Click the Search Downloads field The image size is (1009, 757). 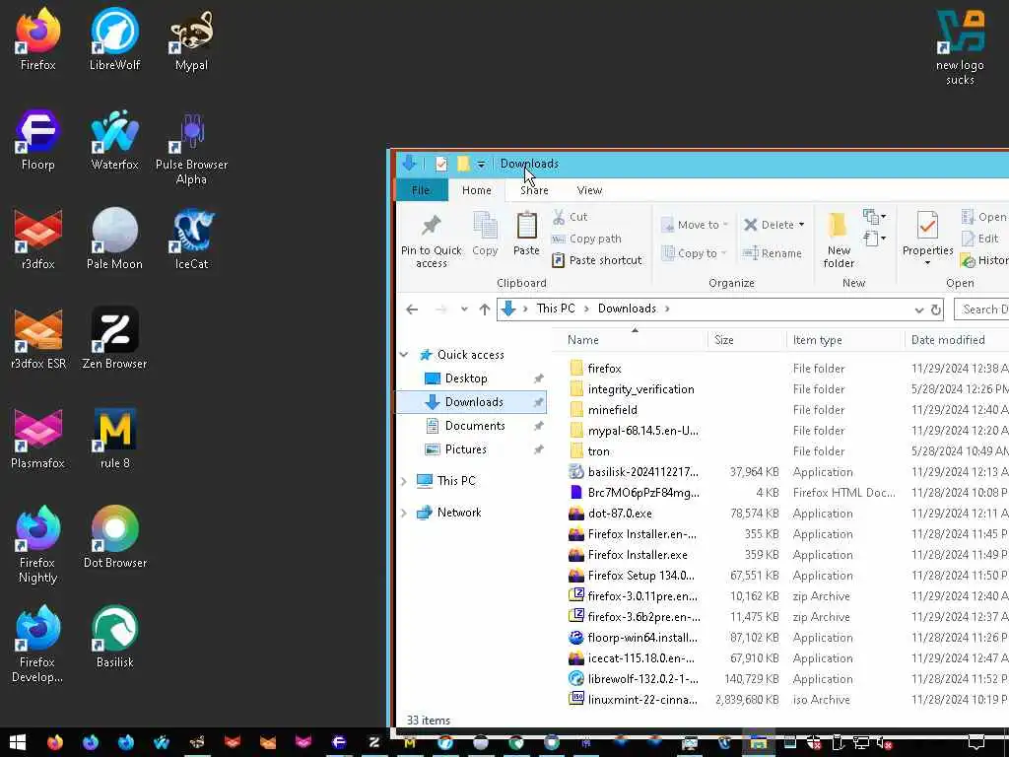pyautogui.click(x=982, y=310)
